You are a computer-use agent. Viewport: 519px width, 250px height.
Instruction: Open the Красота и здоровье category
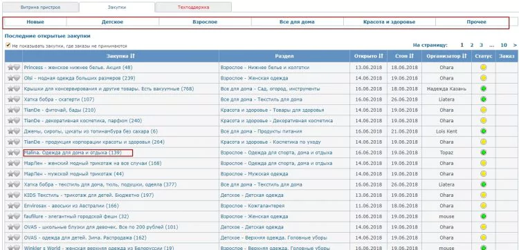389,22
